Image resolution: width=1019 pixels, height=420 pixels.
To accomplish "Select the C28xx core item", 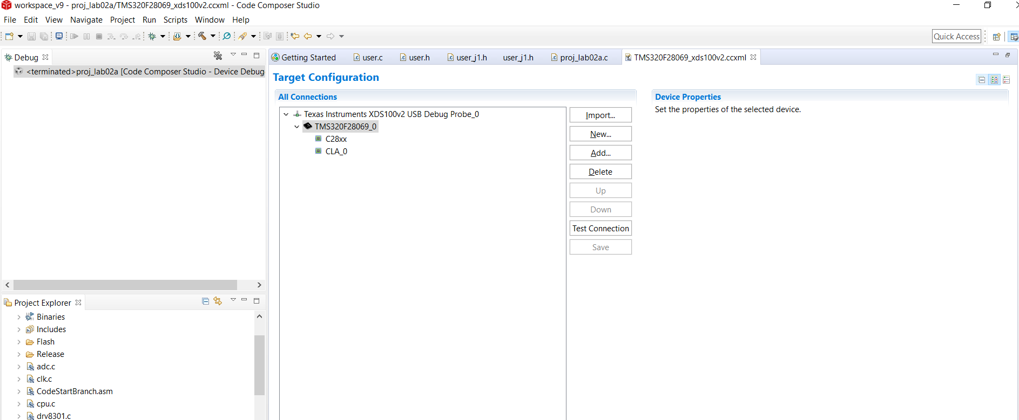I will [x=331, y=139].
